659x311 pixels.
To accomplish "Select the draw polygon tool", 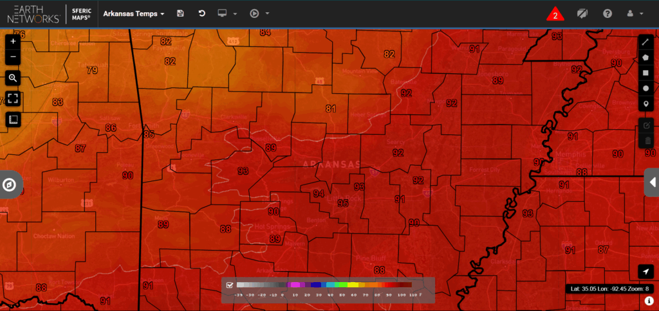I will click(x=646, y=57).
